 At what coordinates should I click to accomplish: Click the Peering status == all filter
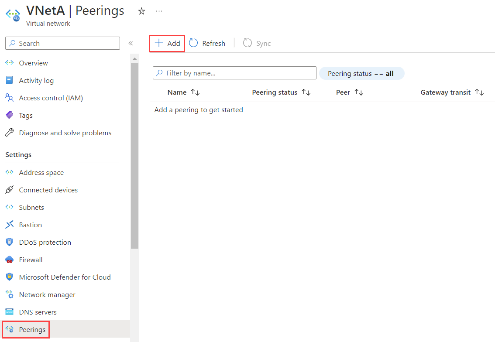tap(361, 73)
